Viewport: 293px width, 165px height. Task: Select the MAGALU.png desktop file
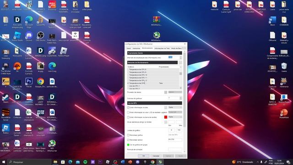(x=40, y=52)
